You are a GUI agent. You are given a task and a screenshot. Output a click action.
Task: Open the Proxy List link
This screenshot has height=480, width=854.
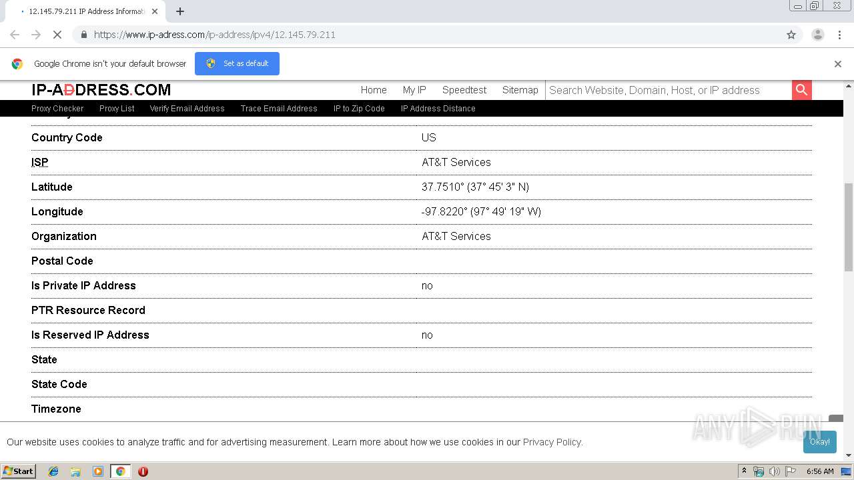point(117,109)
